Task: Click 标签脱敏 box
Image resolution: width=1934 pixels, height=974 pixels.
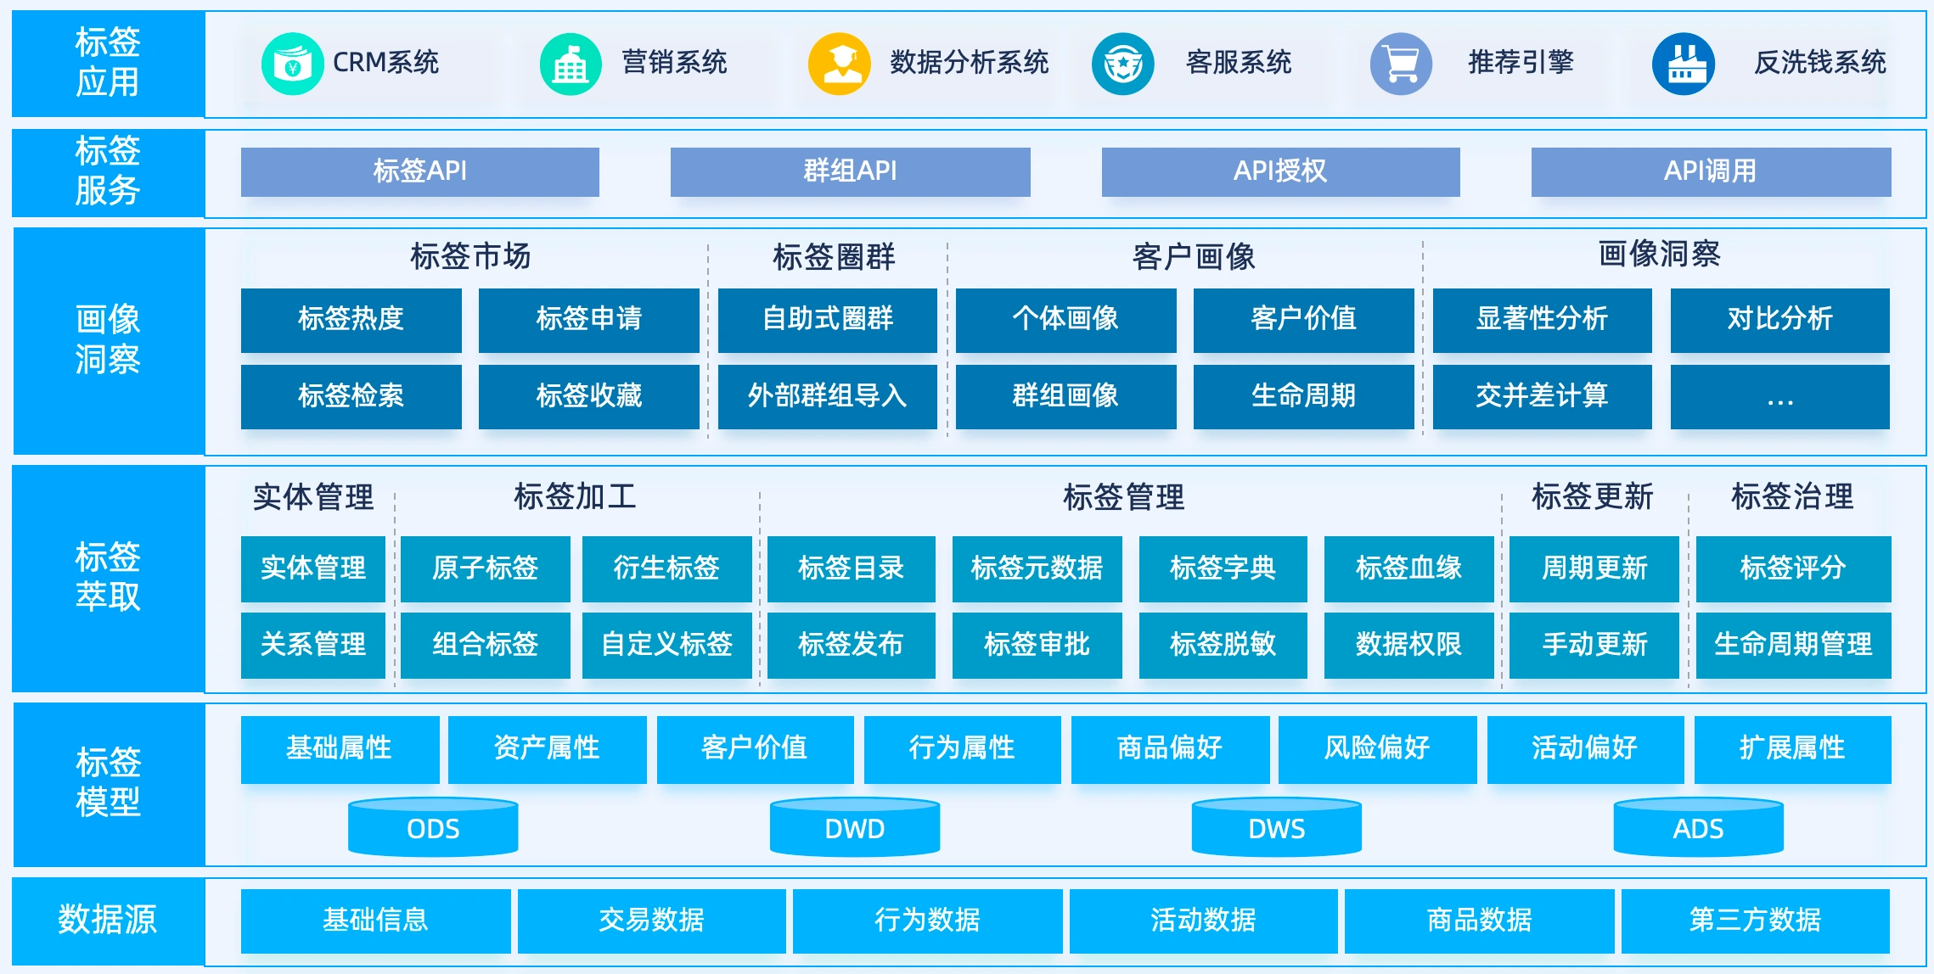Action: coord(1223,645)
